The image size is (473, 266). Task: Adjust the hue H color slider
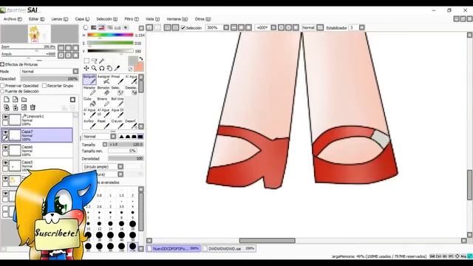[x=110, y=35]
